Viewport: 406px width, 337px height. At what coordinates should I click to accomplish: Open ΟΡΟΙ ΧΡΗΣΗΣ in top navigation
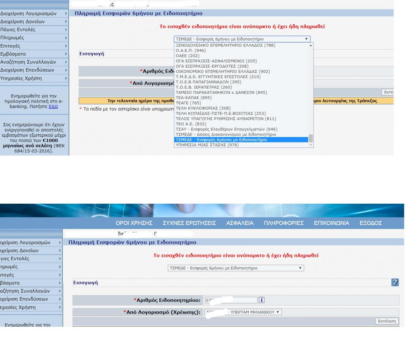coord(134,223)
